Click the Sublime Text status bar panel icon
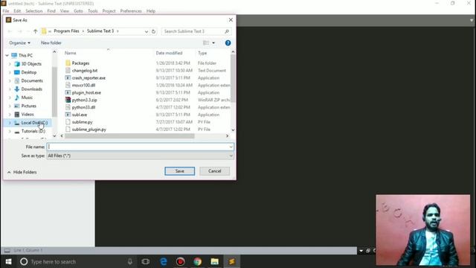The height and width of the screenshot is (268, 476). (x=7, y=250)
